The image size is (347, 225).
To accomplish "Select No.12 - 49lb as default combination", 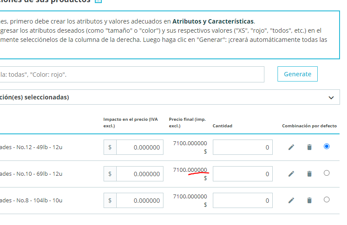I will [326, 147].
